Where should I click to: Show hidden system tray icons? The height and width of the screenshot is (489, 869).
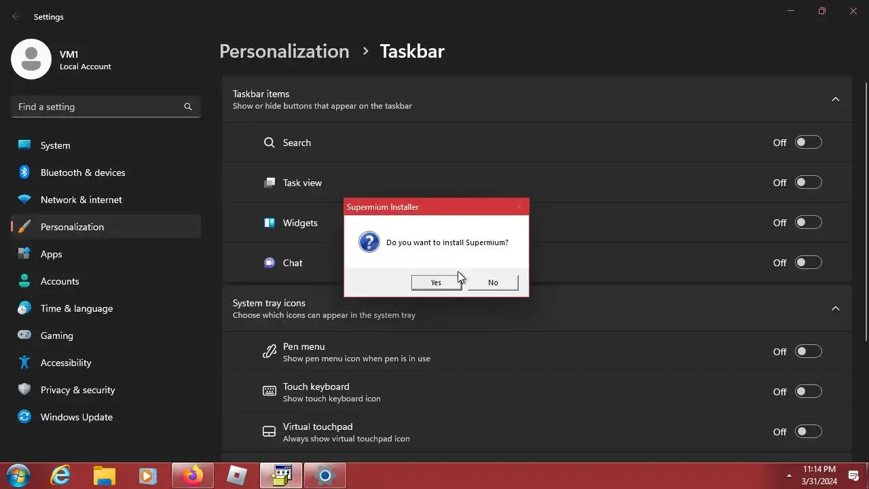coord(789,475)
